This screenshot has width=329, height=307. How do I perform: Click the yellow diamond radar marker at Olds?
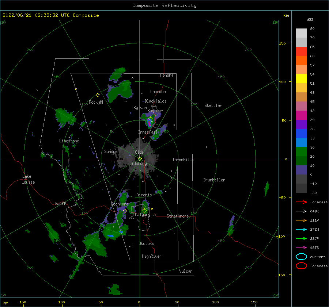140,159
